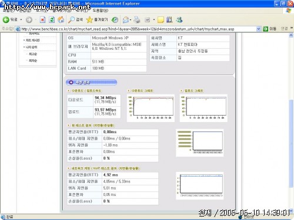Click the Stop page loading icon
Screen dimensions: 294x220
(x=42, y=19)
